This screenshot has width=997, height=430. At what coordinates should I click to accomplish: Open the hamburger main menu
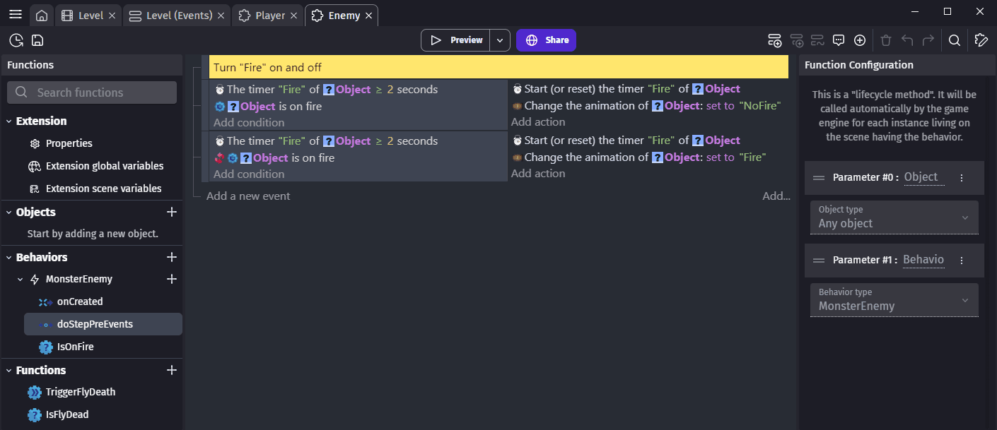point(16,15)
